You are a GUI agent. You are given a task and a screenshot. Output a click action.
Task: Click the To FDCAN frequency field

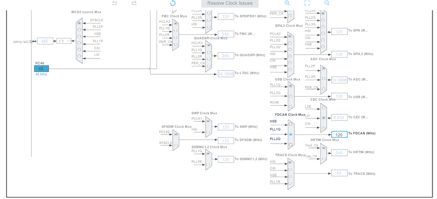339,134
